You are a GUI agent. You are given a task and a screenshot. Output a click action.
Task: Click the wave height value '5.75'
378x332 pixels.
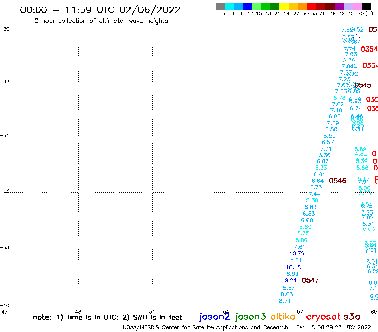[x=303, y=233]
